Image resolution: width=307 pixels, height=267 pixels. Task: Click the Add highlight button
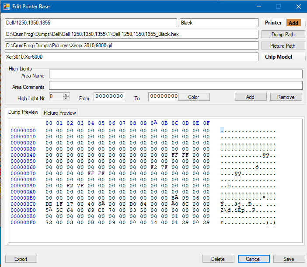(x=250, y=97)
